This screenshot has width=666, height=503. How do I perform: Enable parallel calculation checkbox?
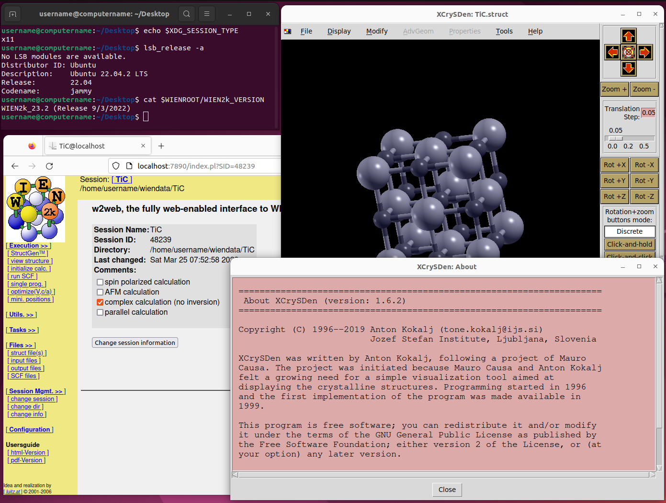pyautogui.click(x=100, y=312)
